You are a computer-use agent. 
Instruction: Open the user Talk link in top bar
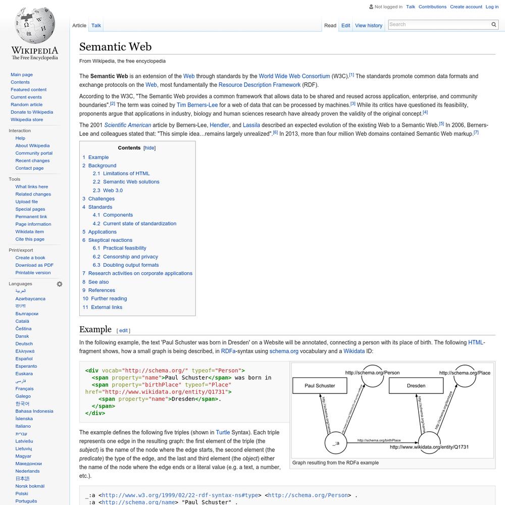tap(410, 7)
